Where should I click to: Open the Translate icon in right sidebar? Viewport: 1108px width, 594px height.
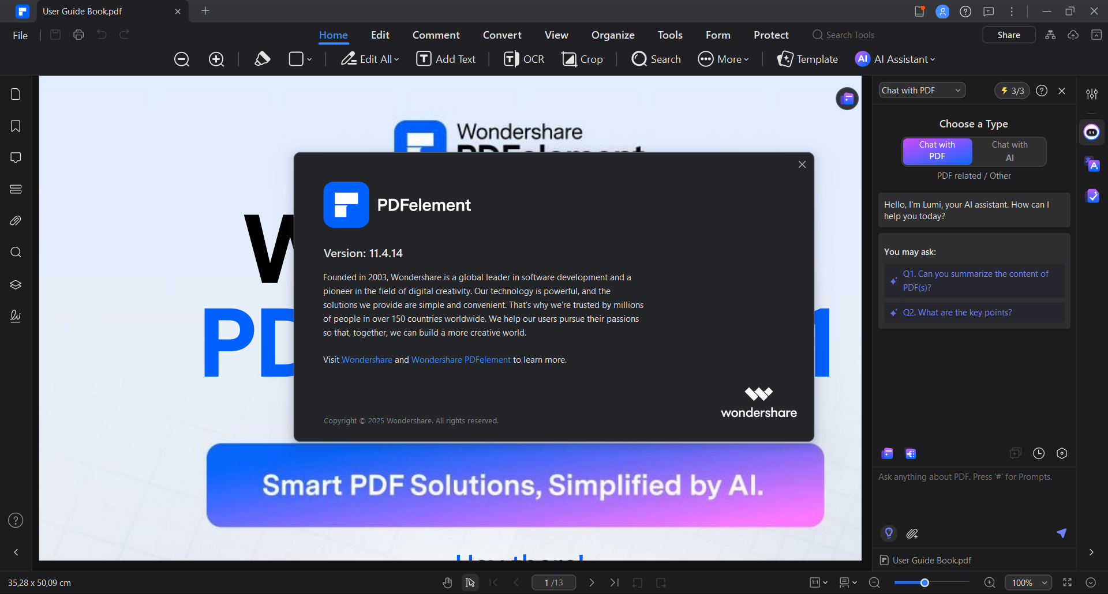point(1092,164)
